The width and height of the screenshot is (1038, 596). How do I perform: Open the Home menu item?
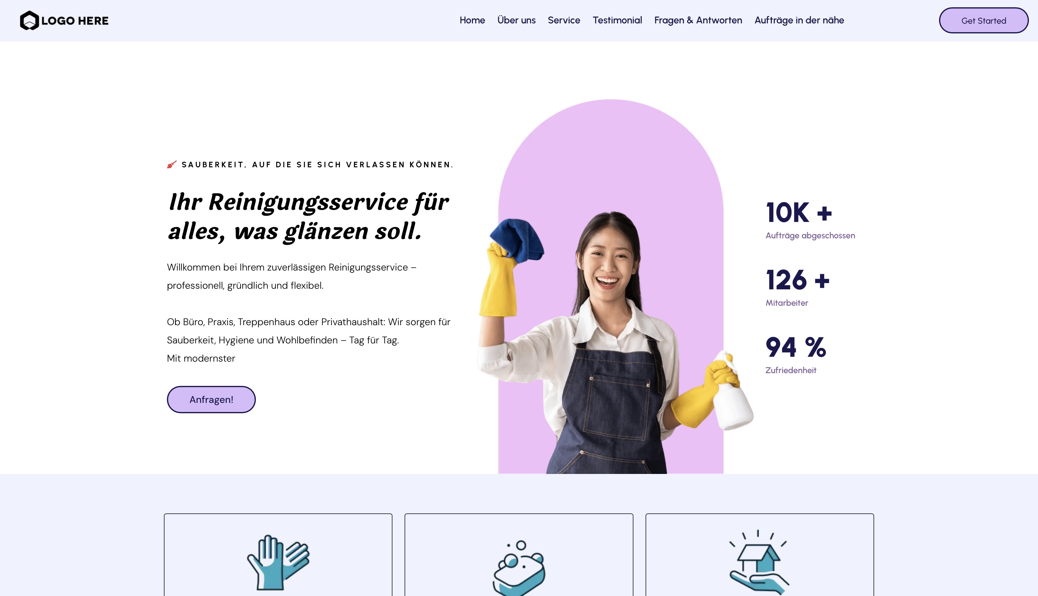pyautogui.click(x=472, y=20)
